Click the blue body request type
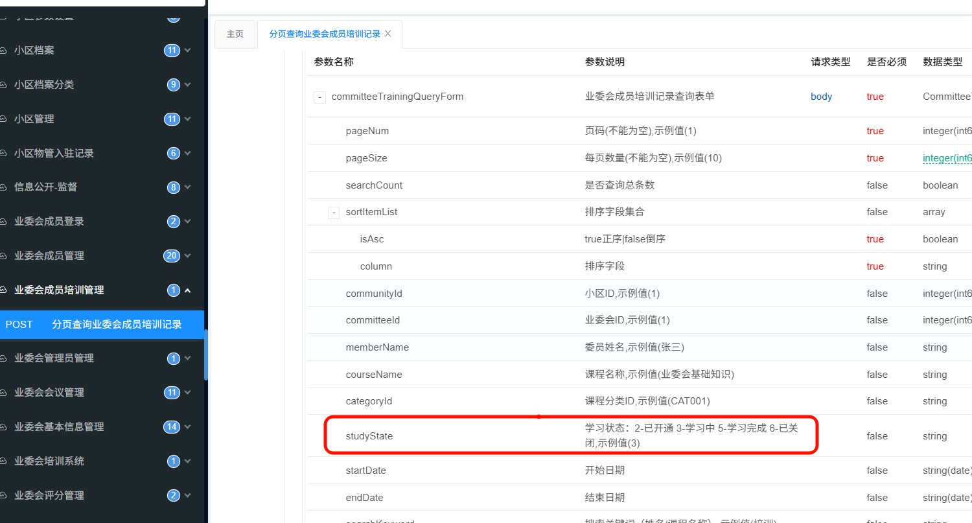This screenshot has width=972, height=523. pyautogui.click(x=821, y=97)
